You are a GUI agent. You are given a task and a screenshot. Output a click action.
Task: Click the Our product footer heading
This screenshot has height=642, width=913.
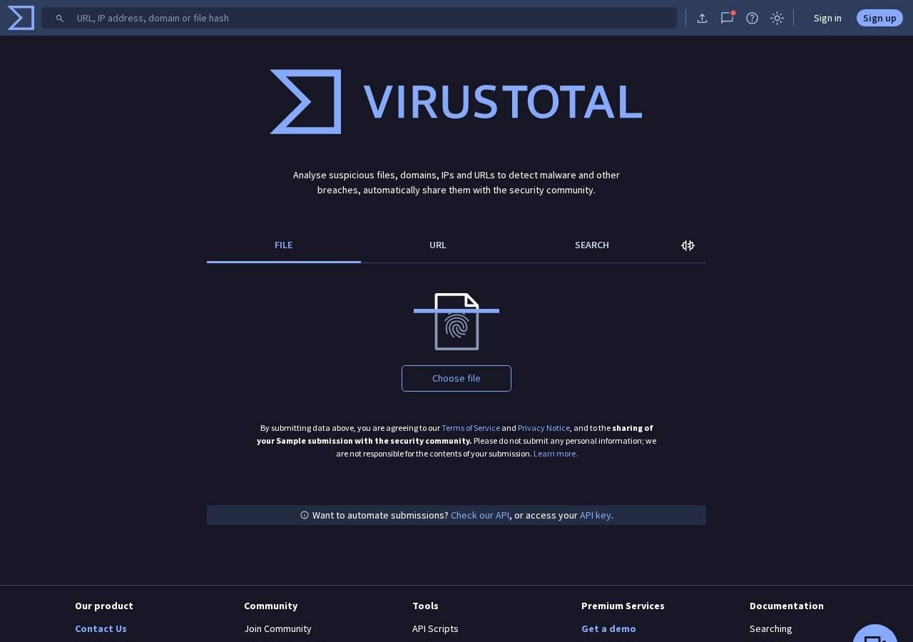pyautogui.click(x=104, y=606)
